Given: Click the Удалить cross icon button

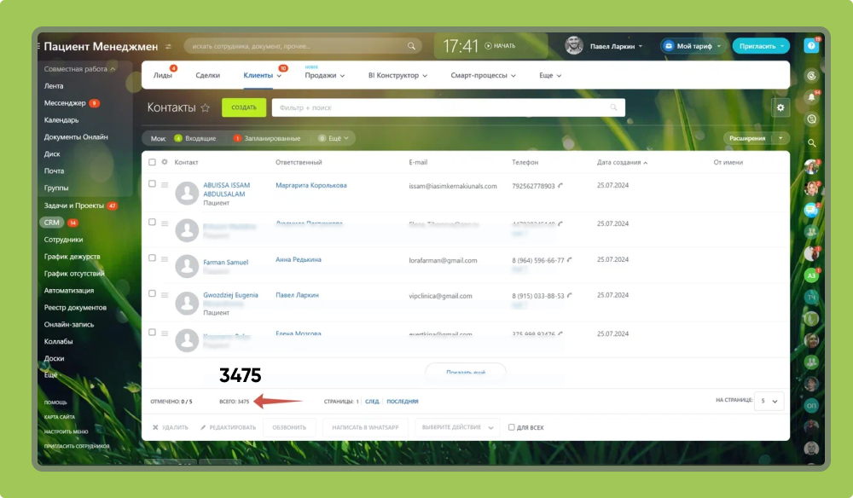Looking at the screenshot, I should coord(171,427).
